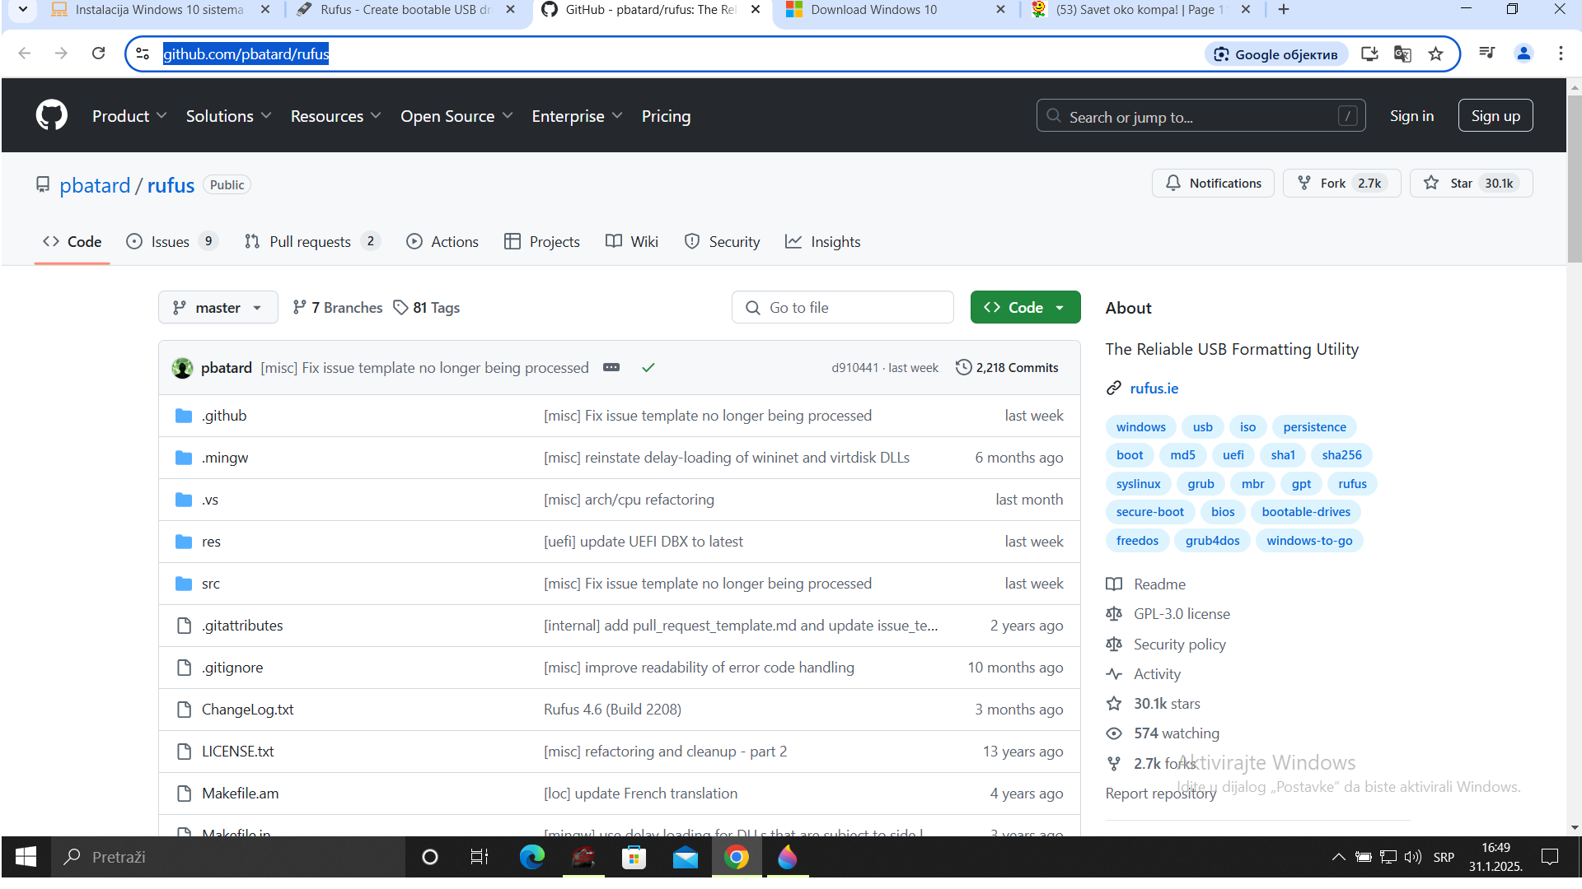Click the install app icon in address bar
Image resolution: width=1582 pixels, height=889 pixels.
tap(1369, 54)
